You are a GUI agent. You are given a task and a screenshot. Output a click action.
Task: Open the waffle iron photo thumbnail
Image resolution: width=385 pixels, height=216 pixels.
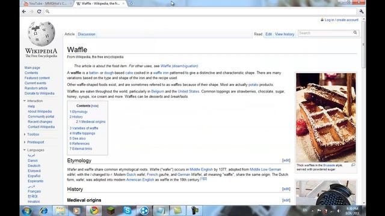pos(326,193)
